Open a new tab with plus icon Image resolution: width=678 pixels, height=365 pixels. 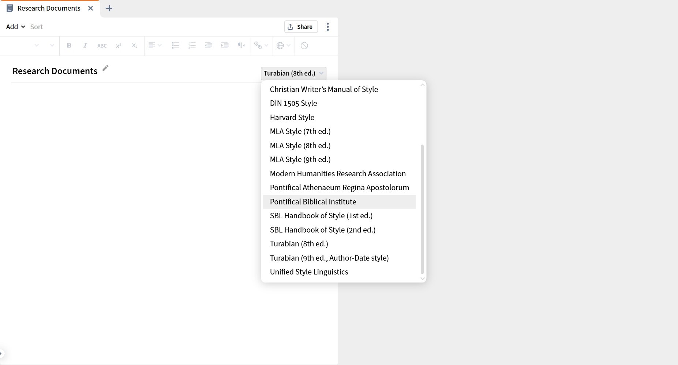pos(109,8)
